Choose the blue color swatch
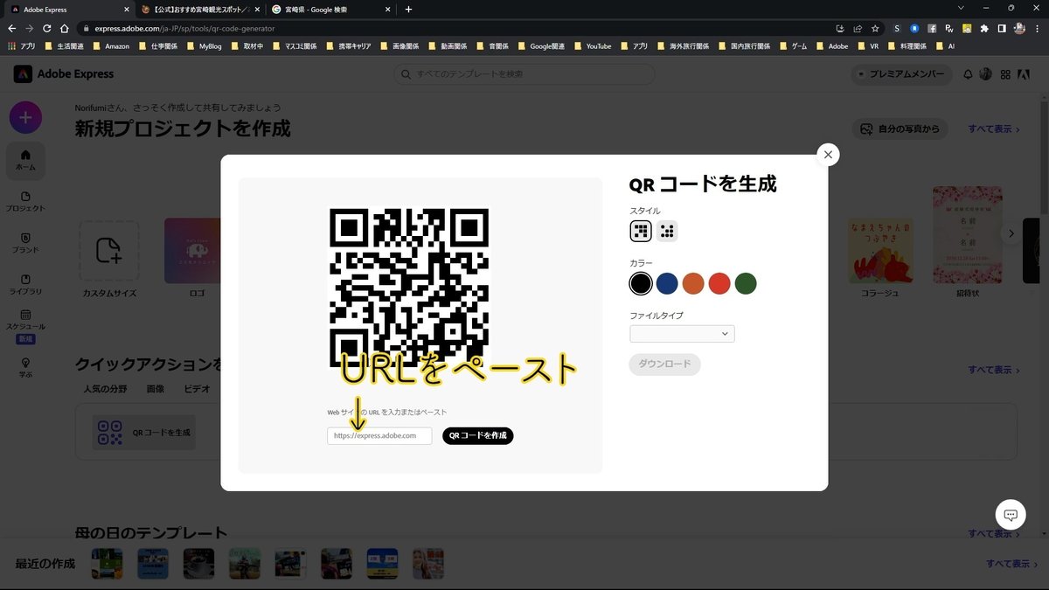The image size is (1049, 590). coord(667,283)
